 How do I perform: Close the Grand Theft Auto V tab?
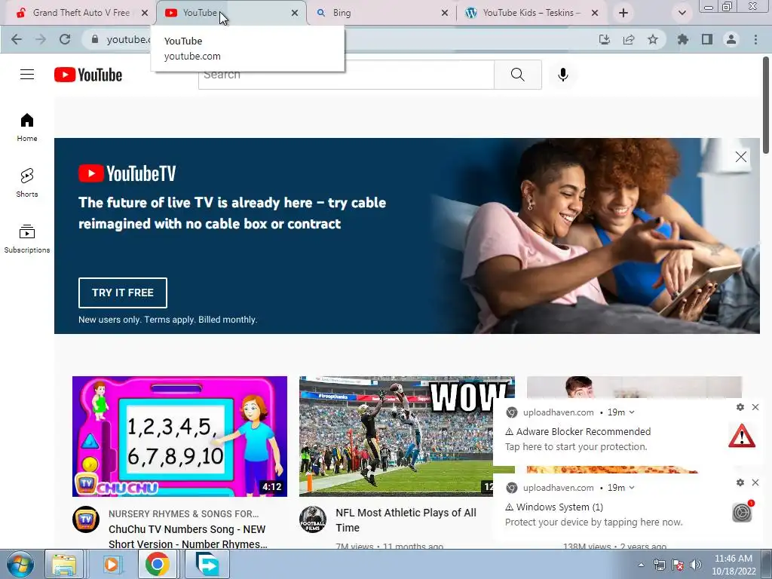tap(144, 13)
